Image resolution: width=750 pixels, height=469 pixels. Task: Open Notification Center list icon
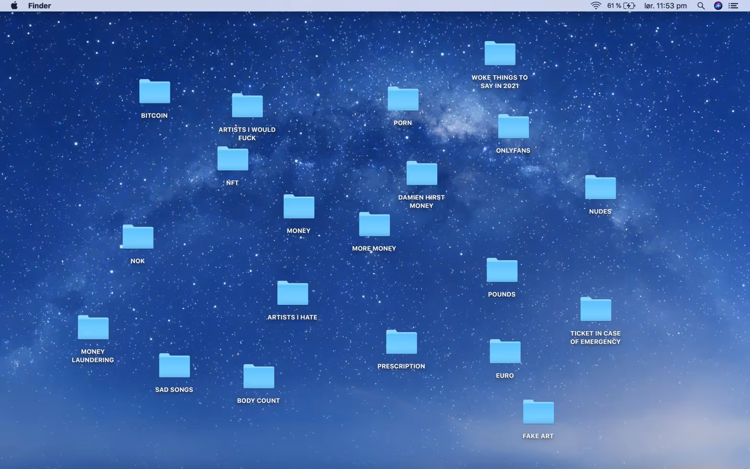(x=733, y=6)
